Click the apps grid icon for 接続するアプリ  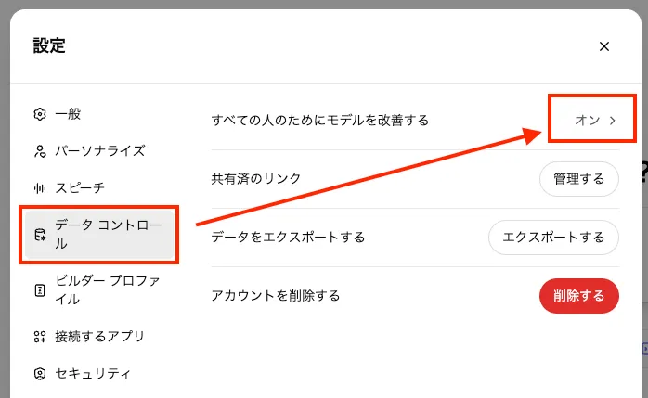coord(40,337)
